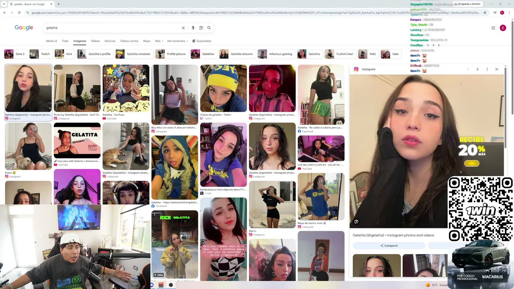Filter images by Dota 2 chip

[15, 54]
